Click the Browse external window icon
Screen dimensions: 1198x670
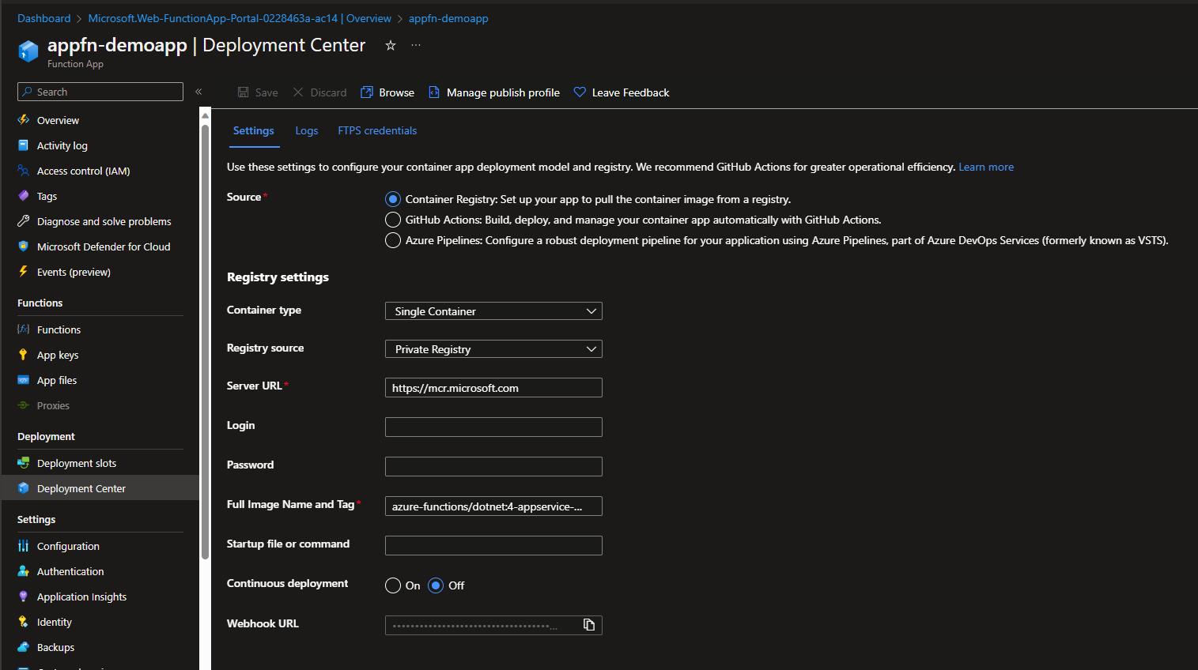pos(367,92)
